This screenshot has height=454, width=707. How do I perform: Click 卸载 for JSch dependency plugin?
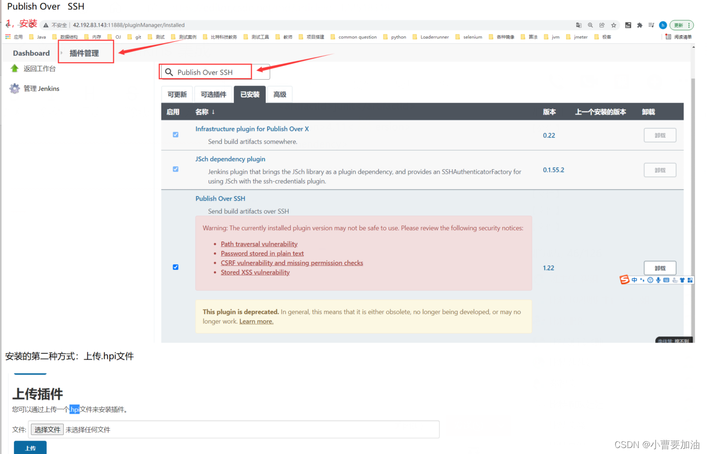[x=660, y=170]
